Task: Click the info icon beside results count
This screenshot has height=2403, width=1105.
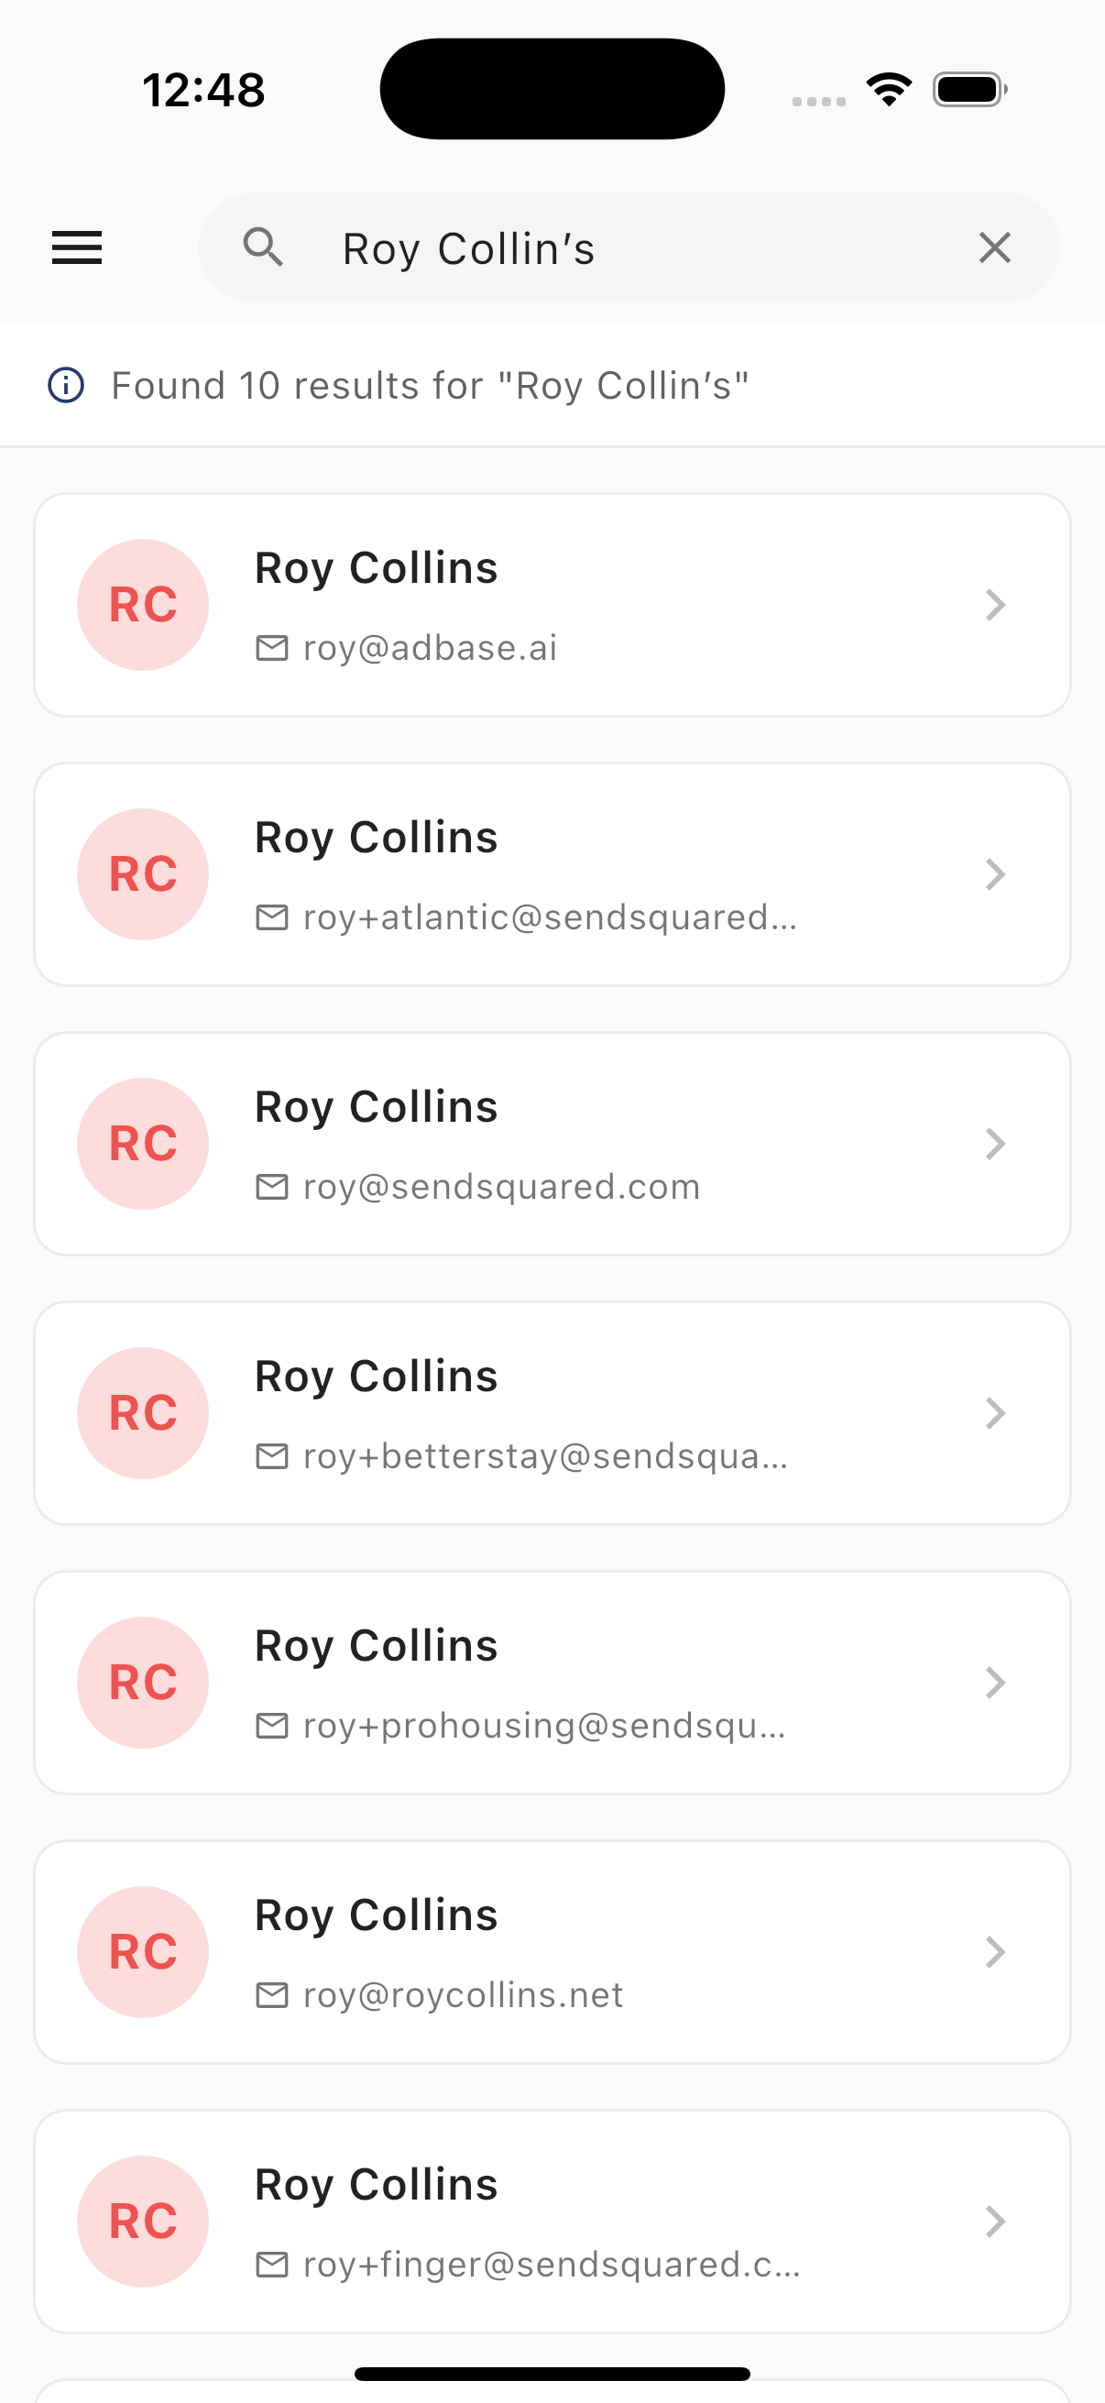Action: pyautogui.click(x=66, y=385)
